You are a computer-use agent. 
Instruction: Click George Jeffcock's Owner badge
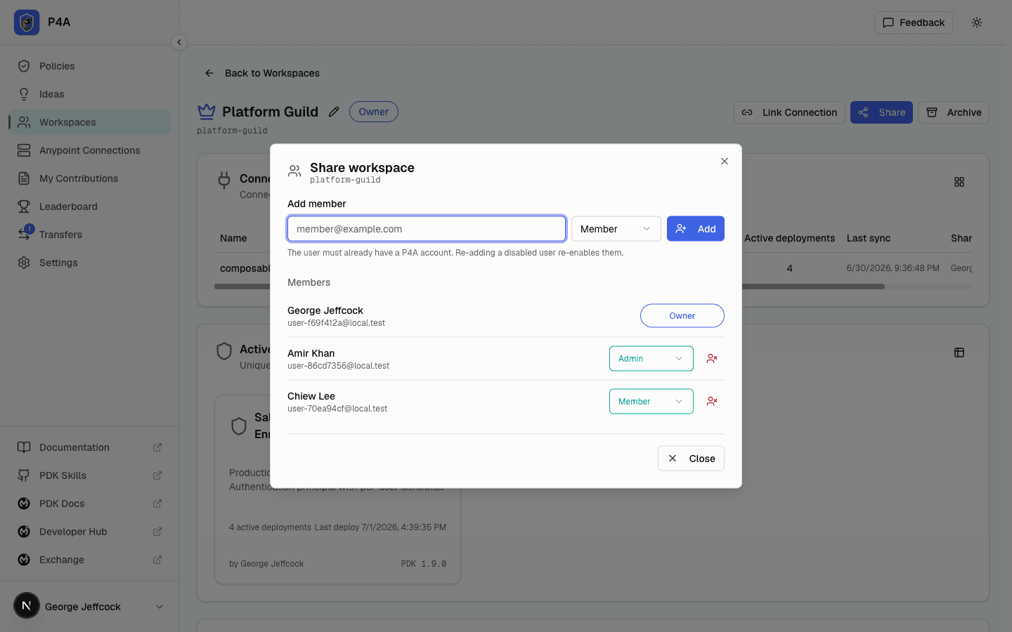point(682,316)
